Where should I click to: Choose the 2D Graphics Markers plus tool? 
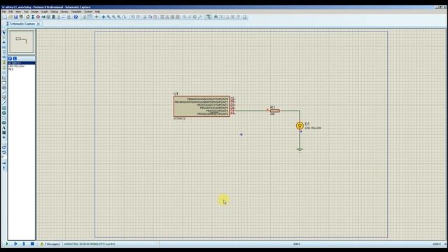[x=4, y=137]
